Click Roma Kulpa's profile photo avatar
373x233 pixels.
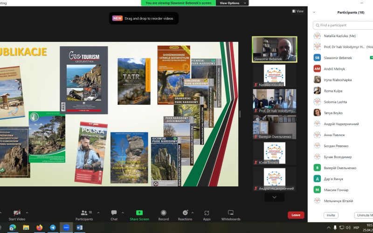[317, 90]
